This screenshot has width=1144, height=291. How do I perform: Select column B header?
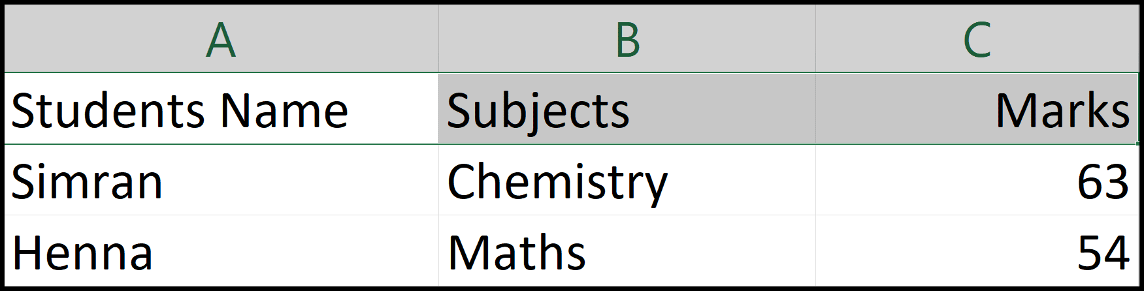click(x=627, y=38)
